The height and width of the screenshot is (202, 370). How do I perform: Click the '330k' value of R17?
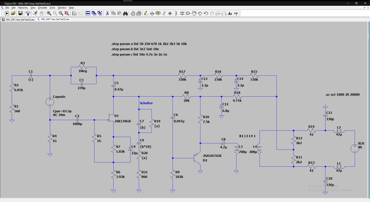click(x=182, y=79)
